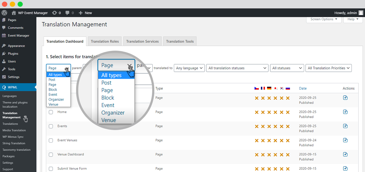This screenshot has width=365, height=172.
Task: Click the Japanese flag column icon
Action: click(x=275, y=88)
